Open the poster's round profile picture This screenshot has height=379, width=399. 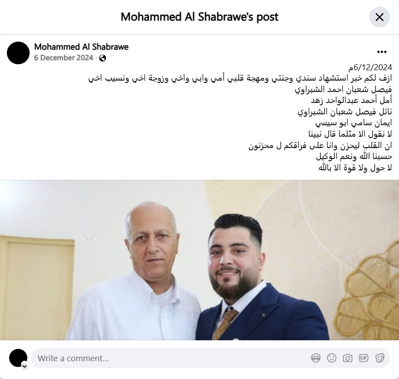(x=18, y=53)
